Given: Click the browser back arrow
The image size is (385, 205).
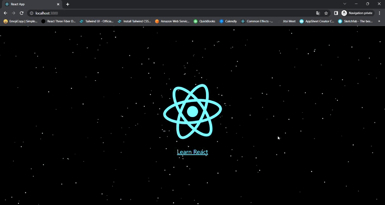Looking at the screenshot, I should (x=5, y=13).
